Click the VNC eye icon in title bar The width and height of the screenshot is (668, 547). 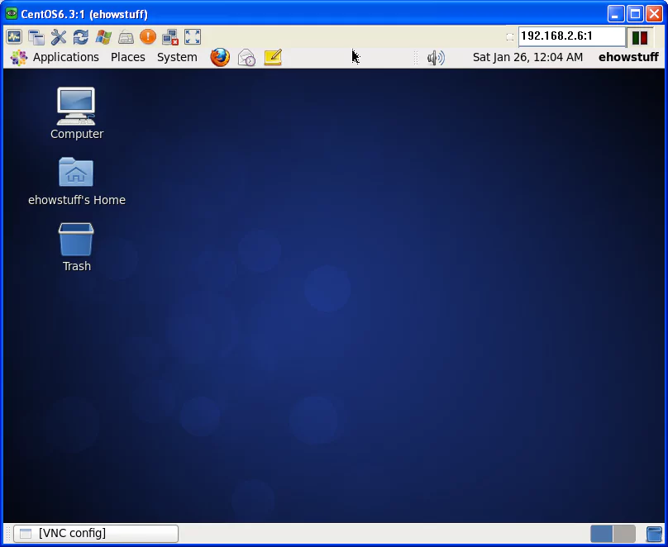(12, 13)
